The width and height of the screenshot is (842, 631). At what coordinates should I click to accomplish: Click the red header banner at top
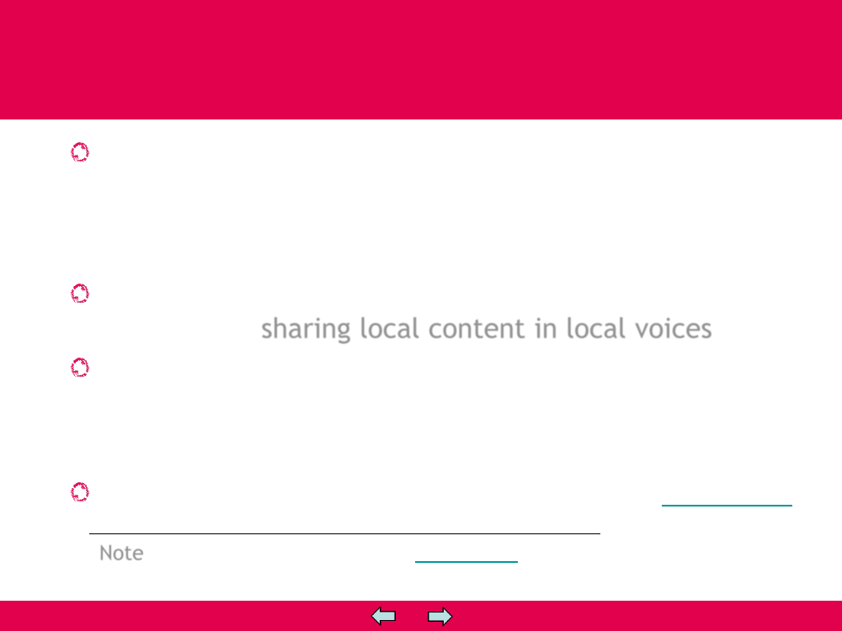(x=421, y=59)
